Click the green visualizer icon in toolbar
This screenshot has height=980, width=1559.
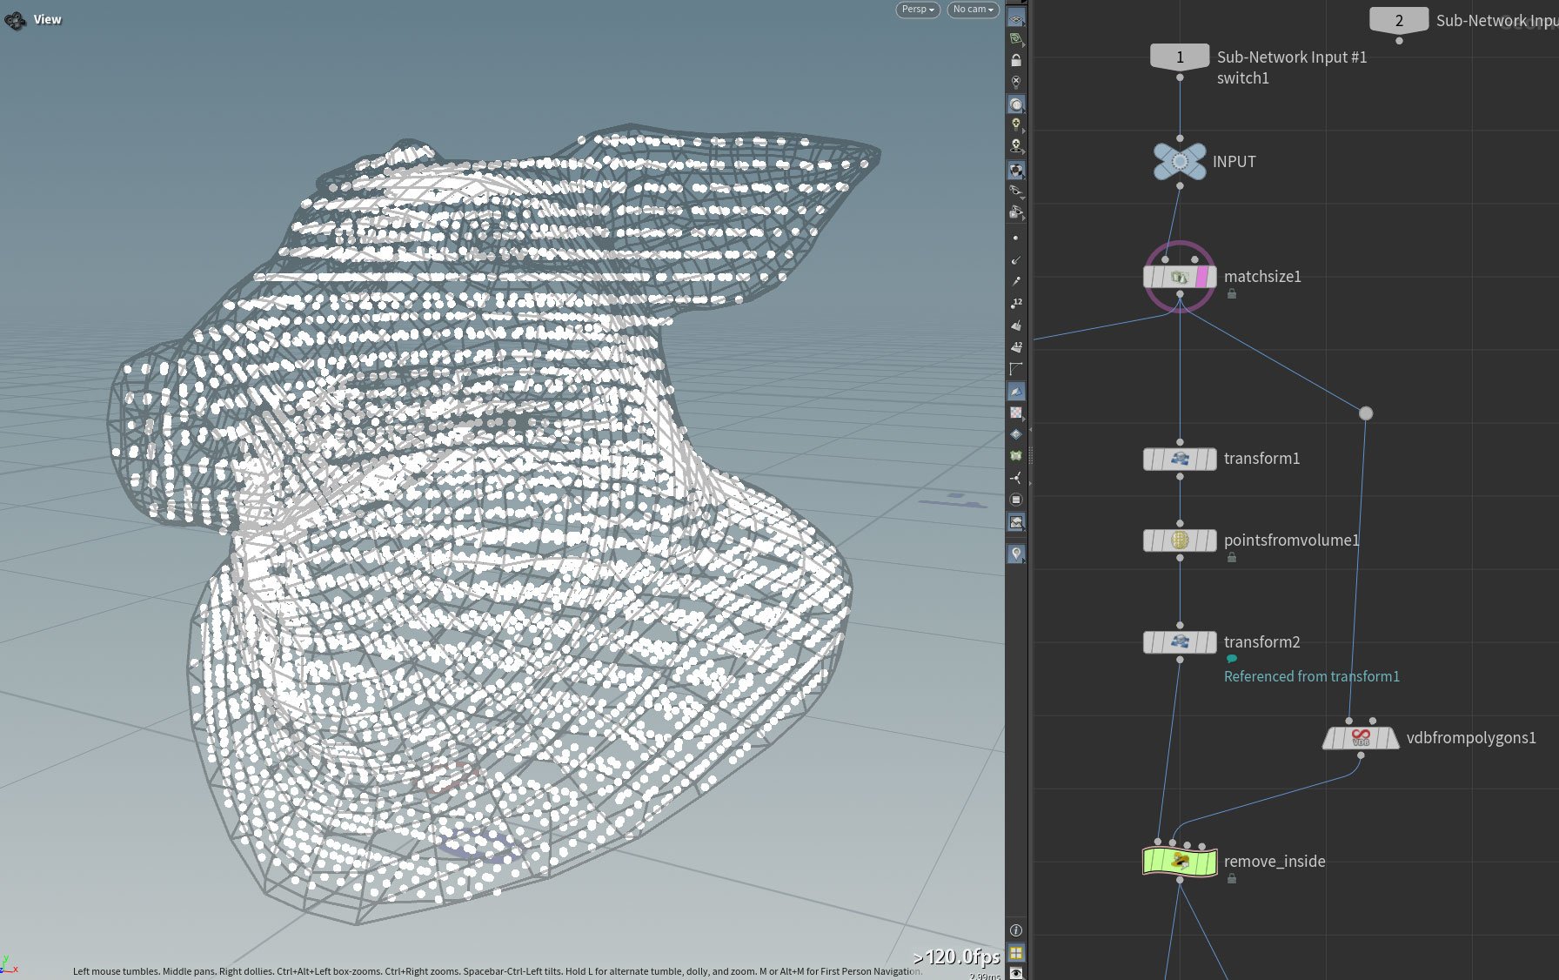[1016, 456]
